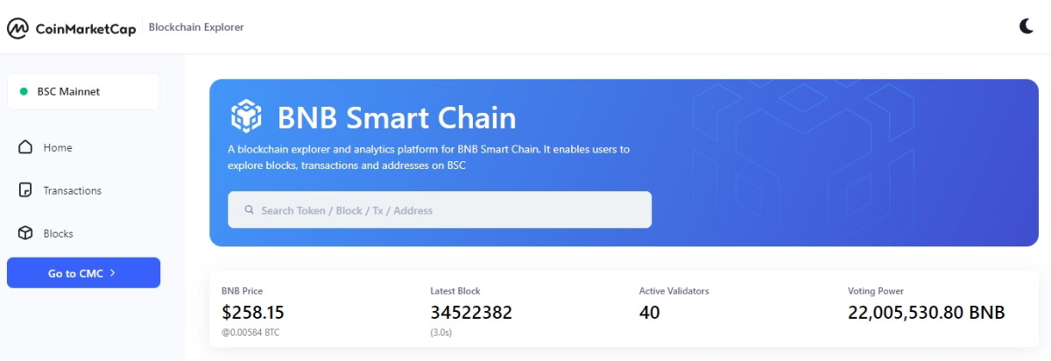Click the BNB Smart Chain logo icon
Viewport: 1051px width, 361px height.
pos(246,117)
